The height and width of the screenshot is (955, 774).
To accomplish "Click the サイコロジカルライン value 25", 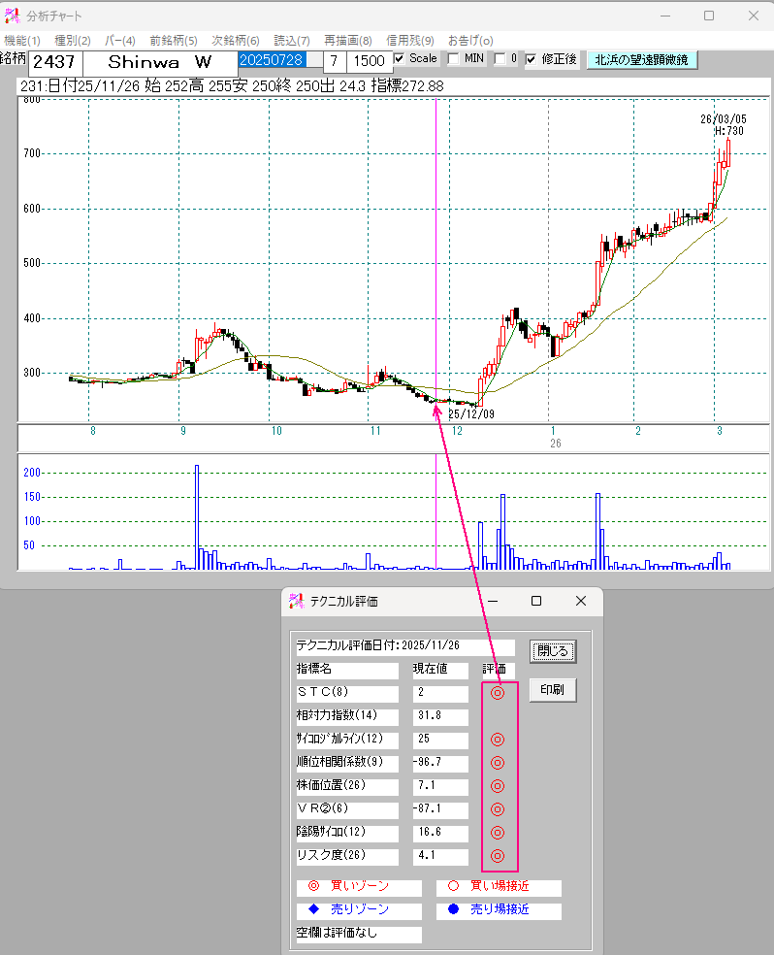I will (x=440, y=740).
